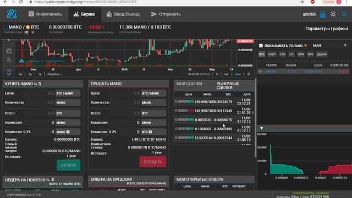Viewport: 352px width, 198px height.
Task: Click the trade history scrollbar
Action: tap(253, 112)
